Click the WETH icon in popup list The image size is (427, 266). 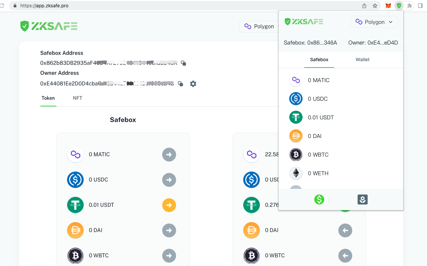tap(296, 173)
